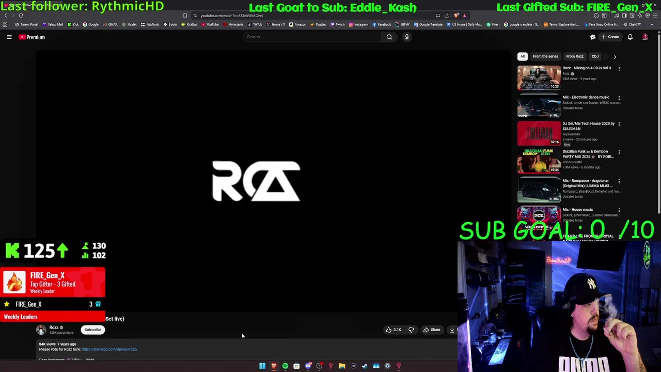Select the All filter chip
The image size is (661, 372).
[x=522, y=56]
